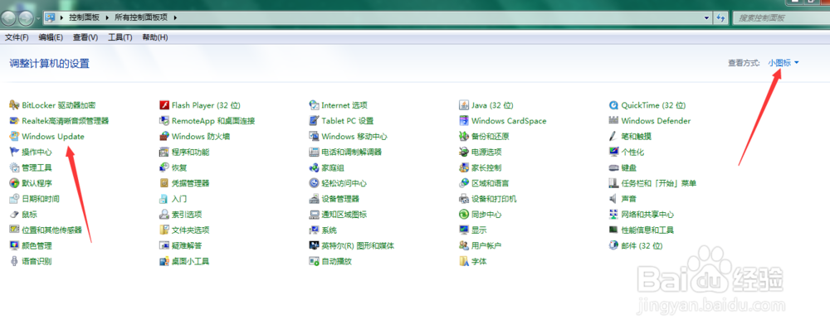Click the refresh button beside address bar

click(x=720, y=17)
